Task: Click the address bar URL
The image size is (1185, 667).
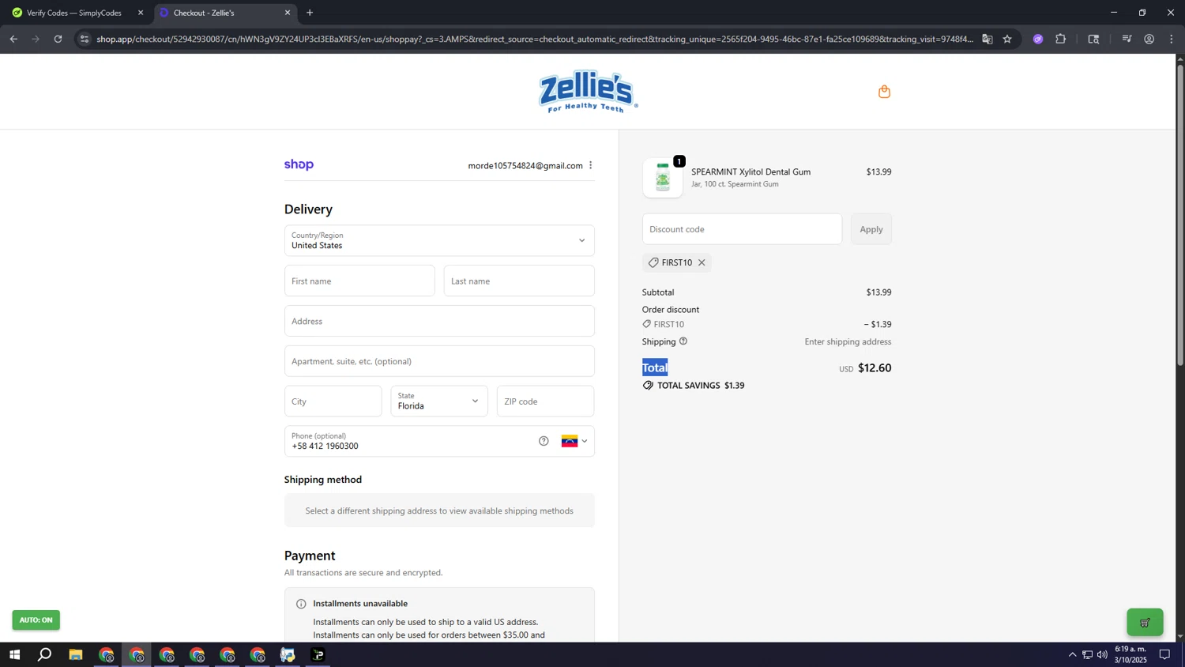Action: (535, 39)
